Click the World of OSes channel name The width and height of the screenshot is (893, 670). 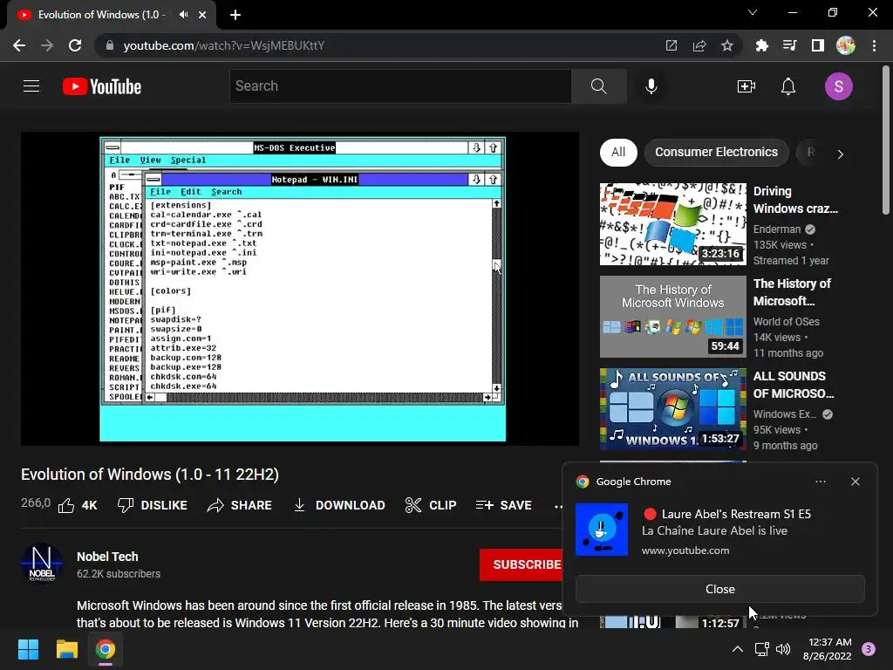(787, 321)
